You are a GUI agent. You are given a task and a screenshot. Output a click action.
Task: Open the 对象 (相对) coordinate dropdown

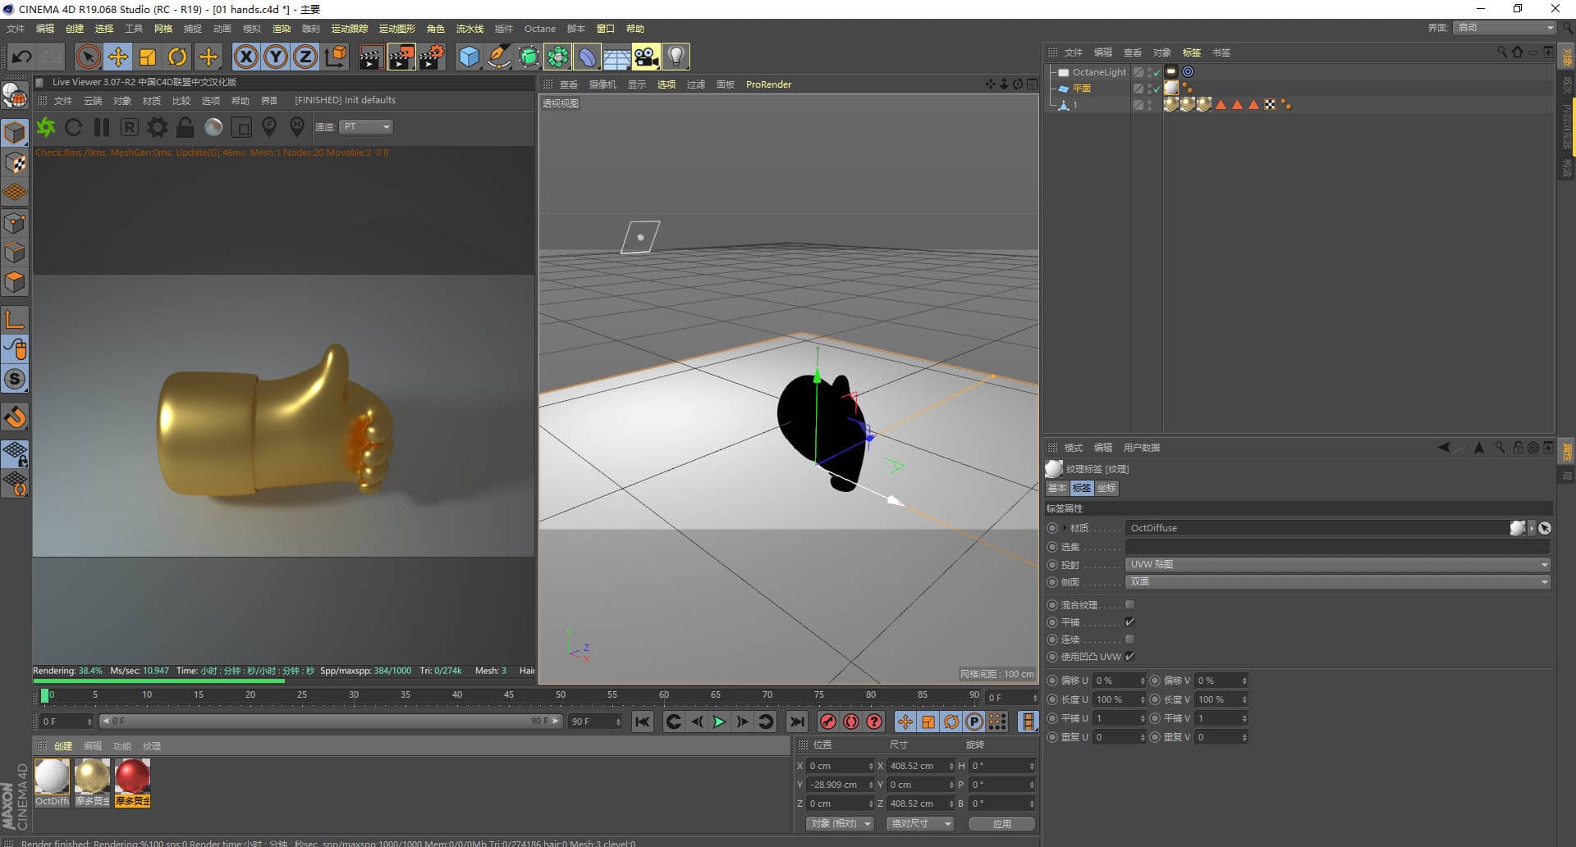pyautogui.click(x=839, y=823)
